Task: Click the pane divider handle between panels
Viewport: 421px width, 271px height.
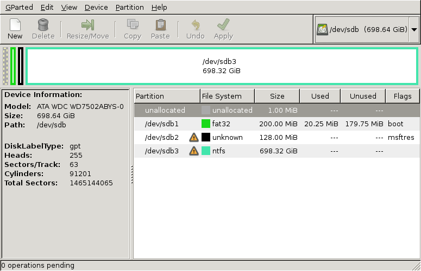Action: pyautogui.click(x=132, y=175)
